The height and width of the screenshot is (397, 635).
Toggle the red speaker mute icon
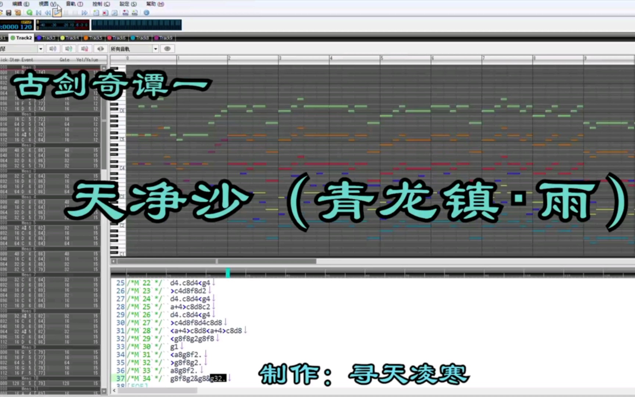[x=85, y=49]
